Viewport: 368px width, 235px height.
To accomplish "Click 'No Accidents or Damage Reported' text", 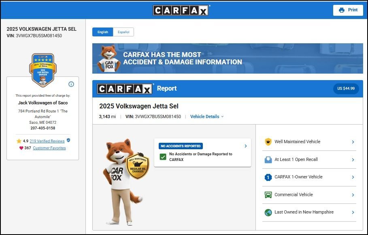I will point(201,157).
